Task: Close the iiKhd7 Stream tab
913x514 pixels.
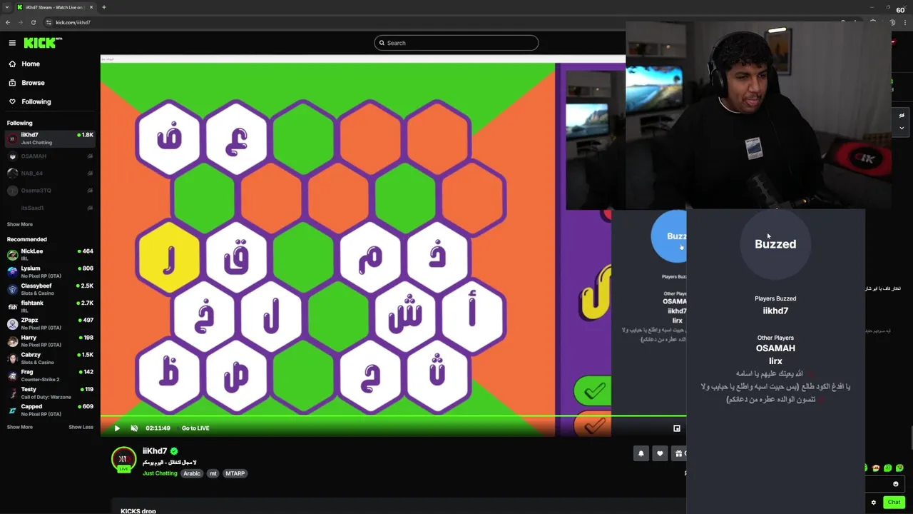Action: [x=92, y=7]
